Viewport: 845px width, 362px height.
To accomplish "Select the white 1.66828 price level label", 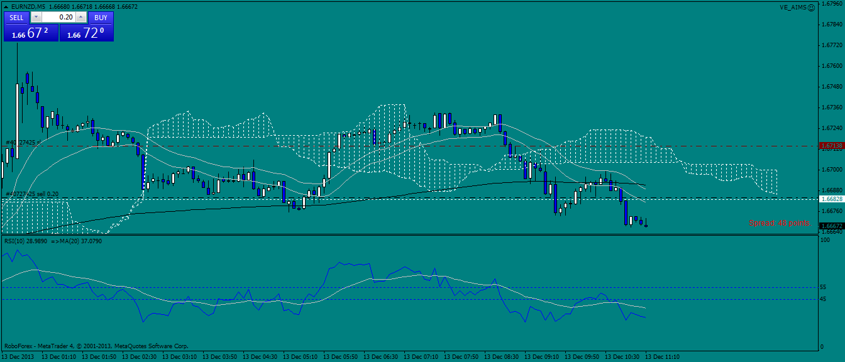I will click(831, 199).
